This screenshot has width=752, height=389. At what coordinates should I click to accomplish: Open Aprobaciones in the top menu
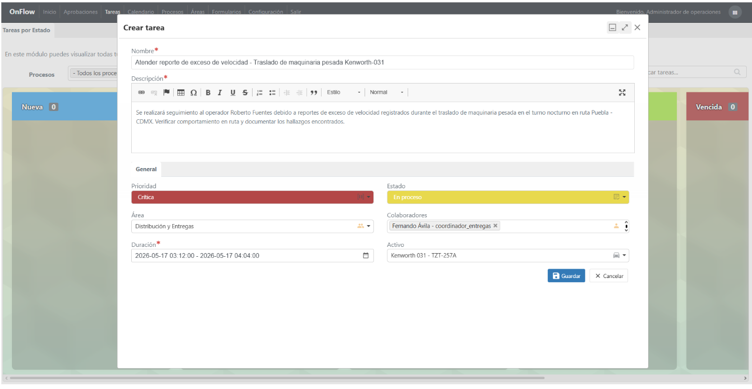pos(80,11)
